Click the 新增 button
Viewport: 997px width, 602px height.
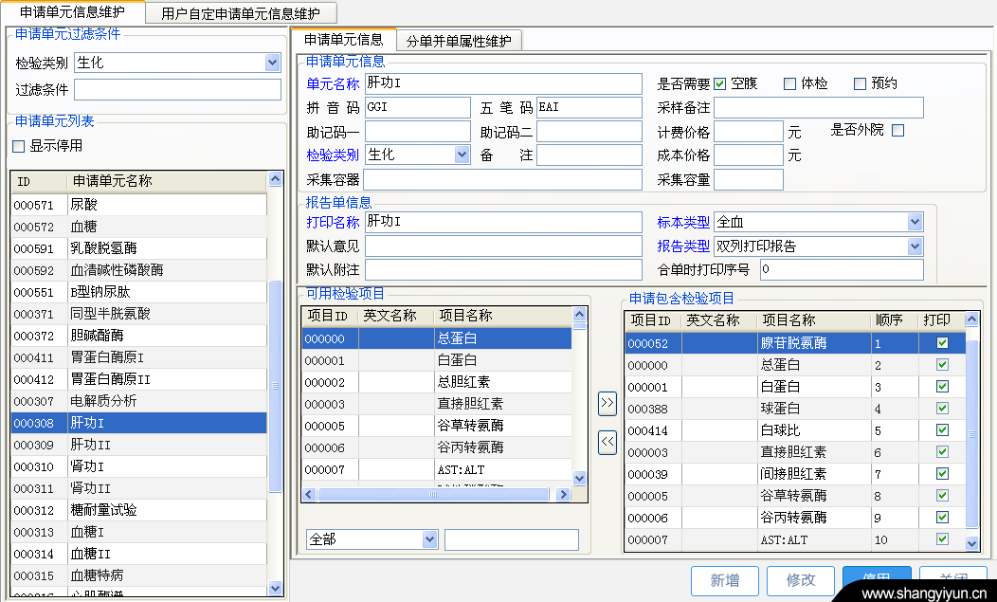click(725, 580)
